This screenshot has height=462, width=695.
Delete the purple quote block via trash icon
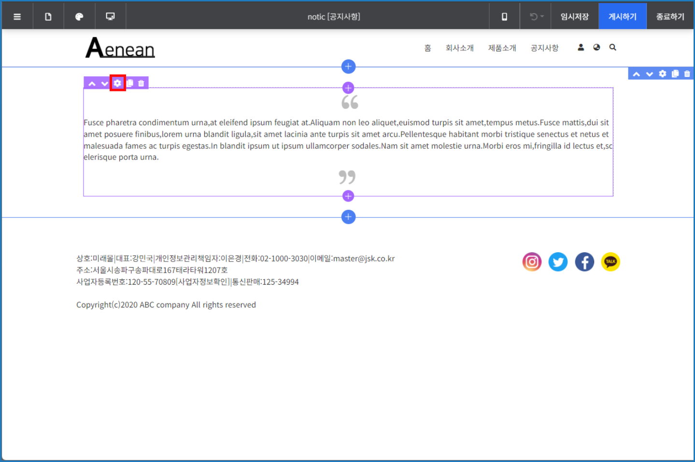point(141,83)
